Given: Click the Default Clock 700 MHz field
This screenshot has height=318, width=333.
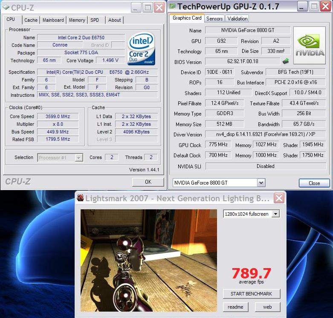Looking at the screenshot, I should (x=218, y=155).
